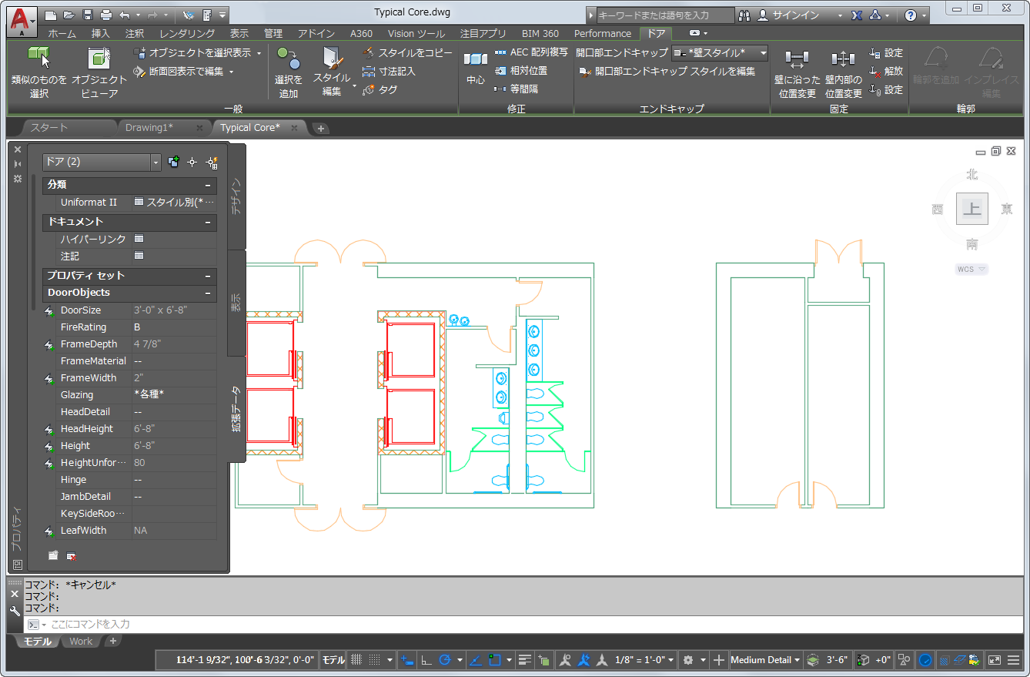
Task: Open the オブジェクトビューア tool
Action: point(99,59)
